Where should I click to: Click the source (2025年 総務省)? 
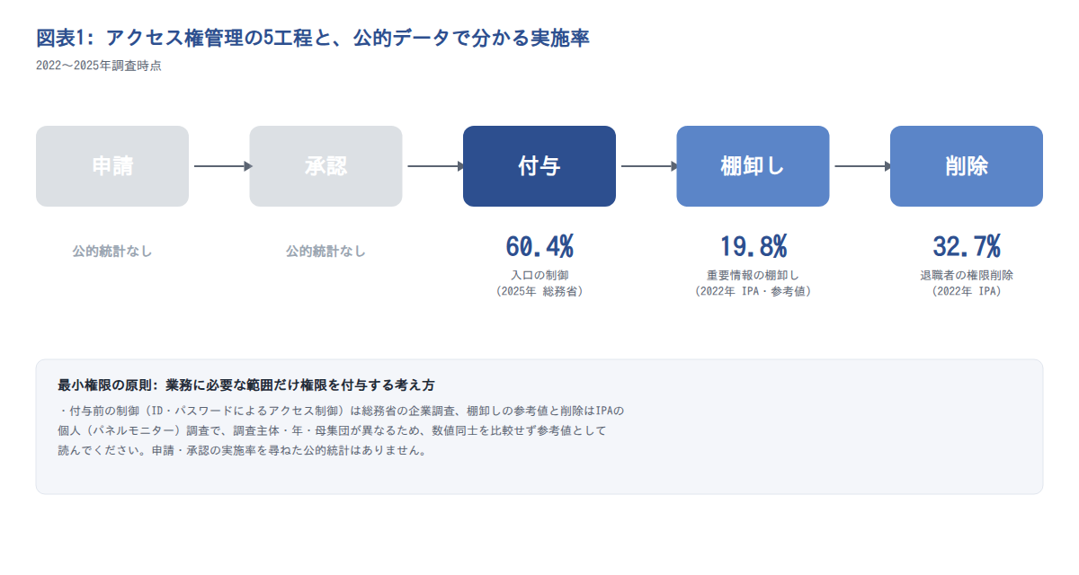pyautogui.click(x=539, y=291)
